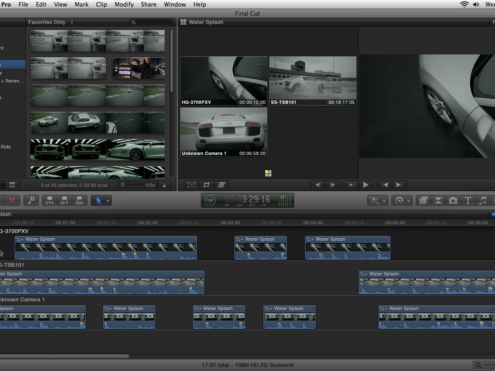Viewport: 495px width, 371px height.
Task: Open the Effects browser filmstrip icon
Action: (x=423, y=201)
